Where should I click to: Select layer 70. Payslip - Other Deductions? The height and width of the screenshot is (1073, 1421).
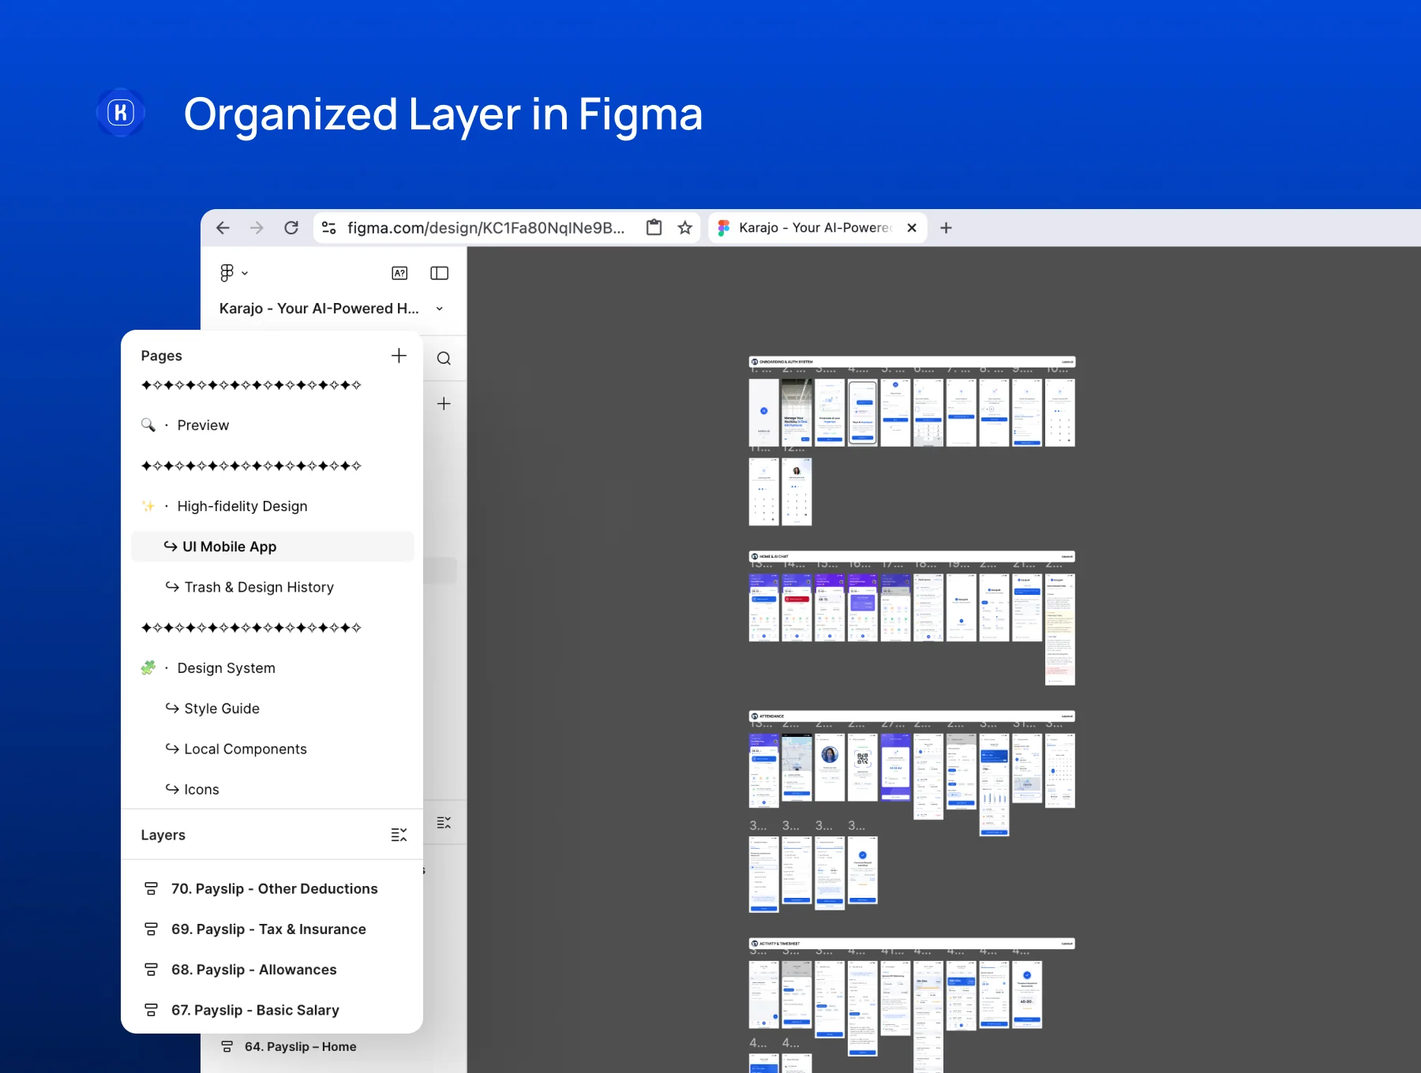(272, 889)
